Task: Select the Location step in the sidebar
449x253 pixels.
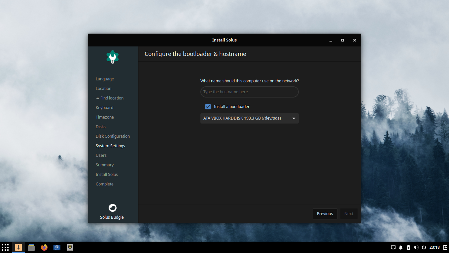Action: 103,89
